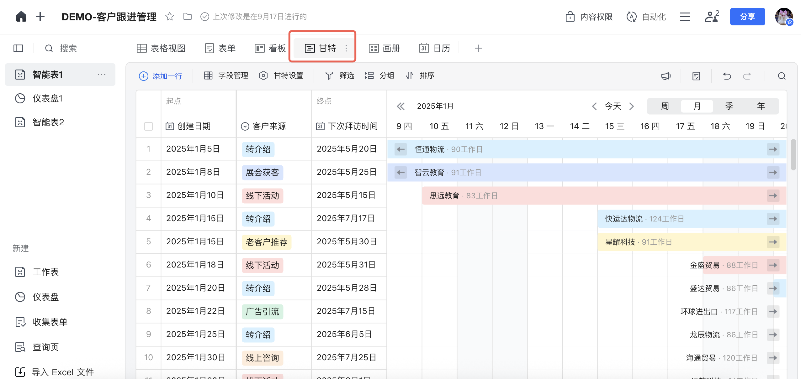Open 甘特设置 settings
This screenshot has width=801, height=379.
(281, 75)
